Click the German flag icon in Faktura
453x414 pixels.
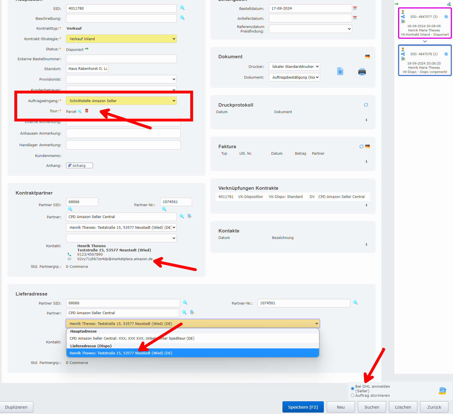(x=367, y=146)
